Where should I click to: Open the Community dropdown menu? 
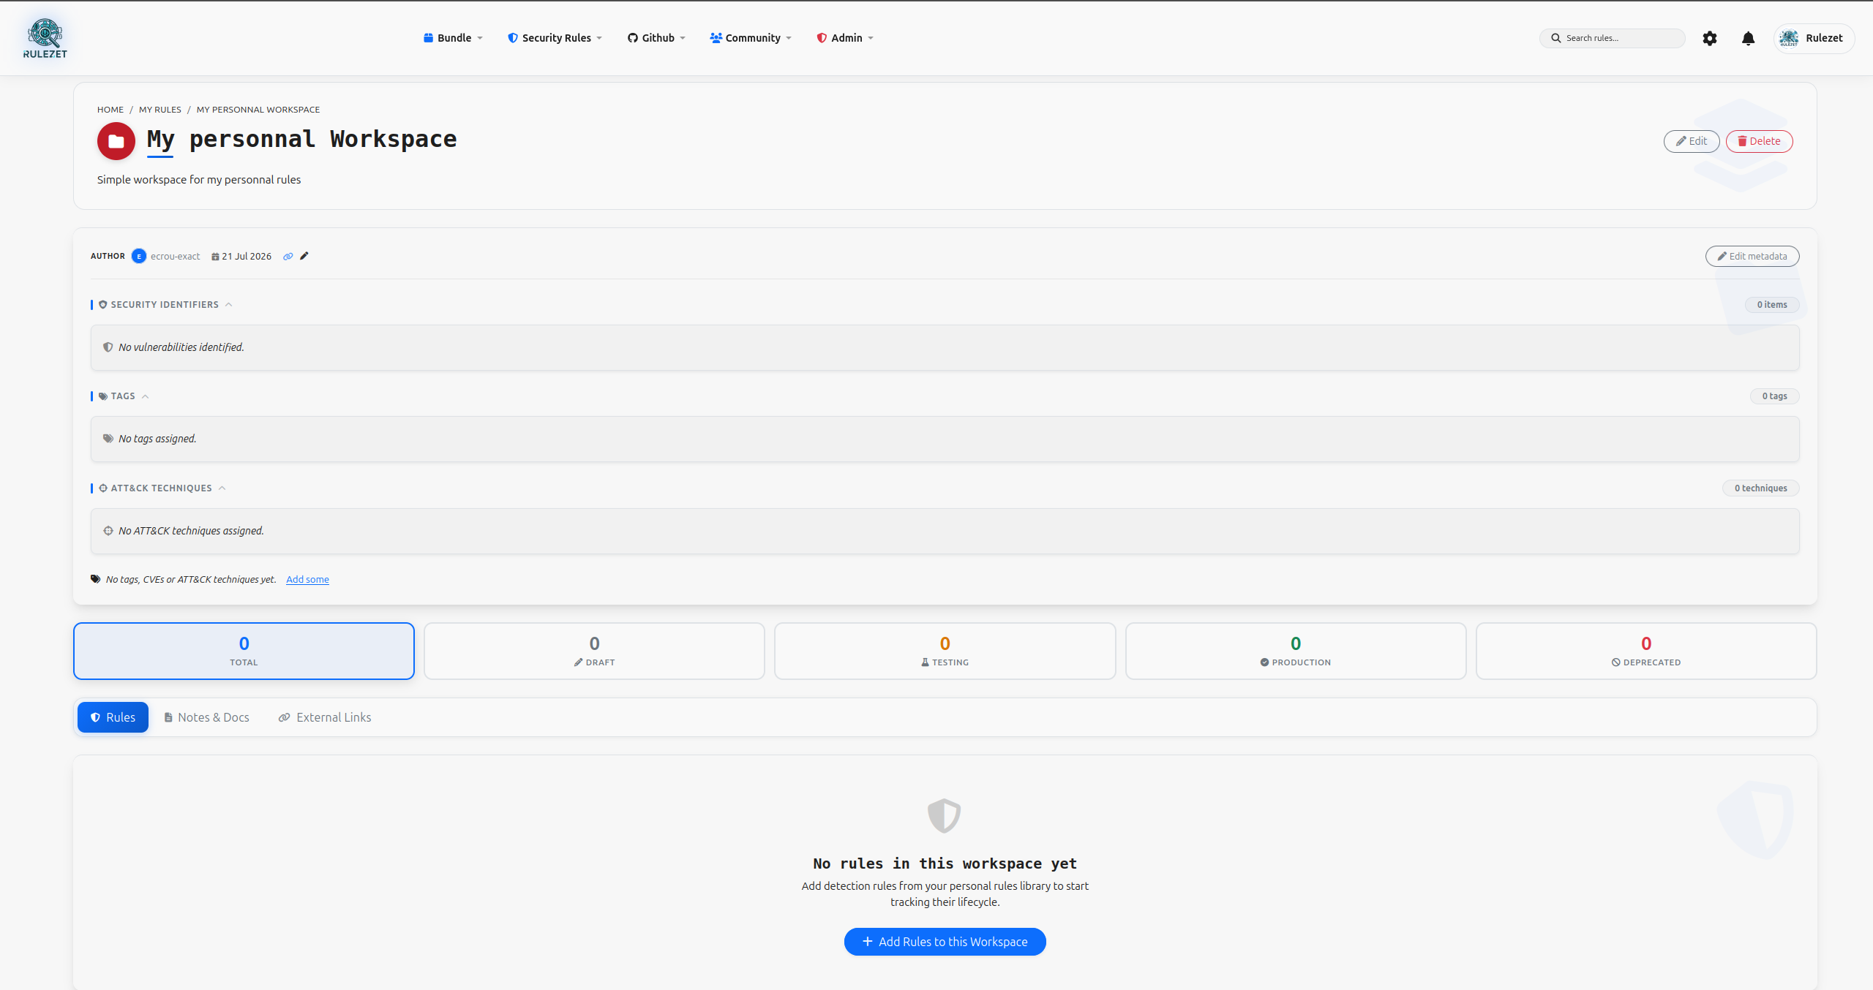coord(751,38)
